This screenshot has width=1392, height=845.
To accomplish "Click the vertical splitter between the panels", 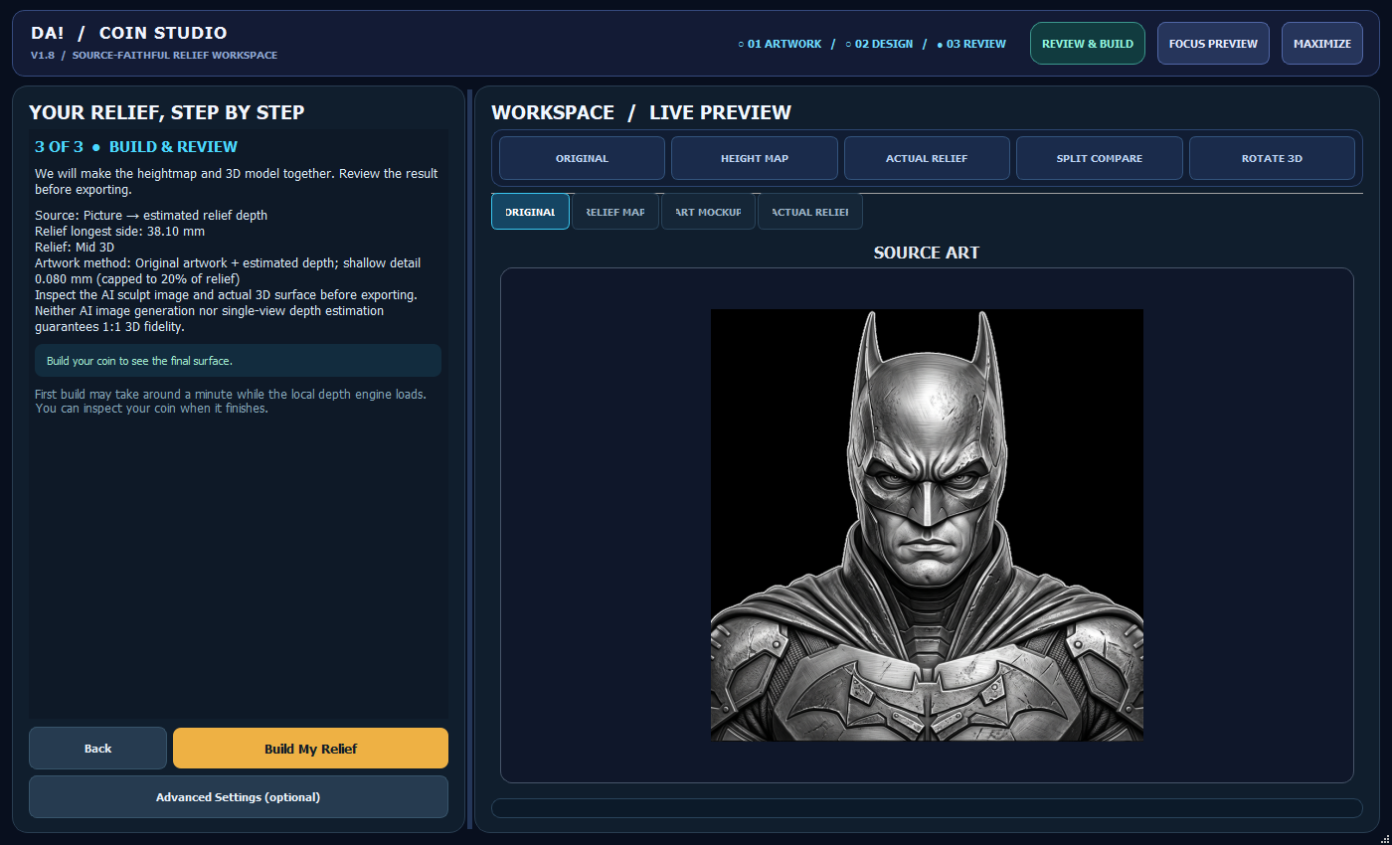I will (469, 459).
